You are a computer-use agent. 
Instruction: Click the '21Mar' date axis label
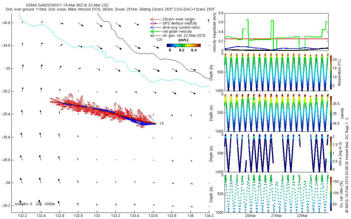pyautogui.click(x=276, y=216)
